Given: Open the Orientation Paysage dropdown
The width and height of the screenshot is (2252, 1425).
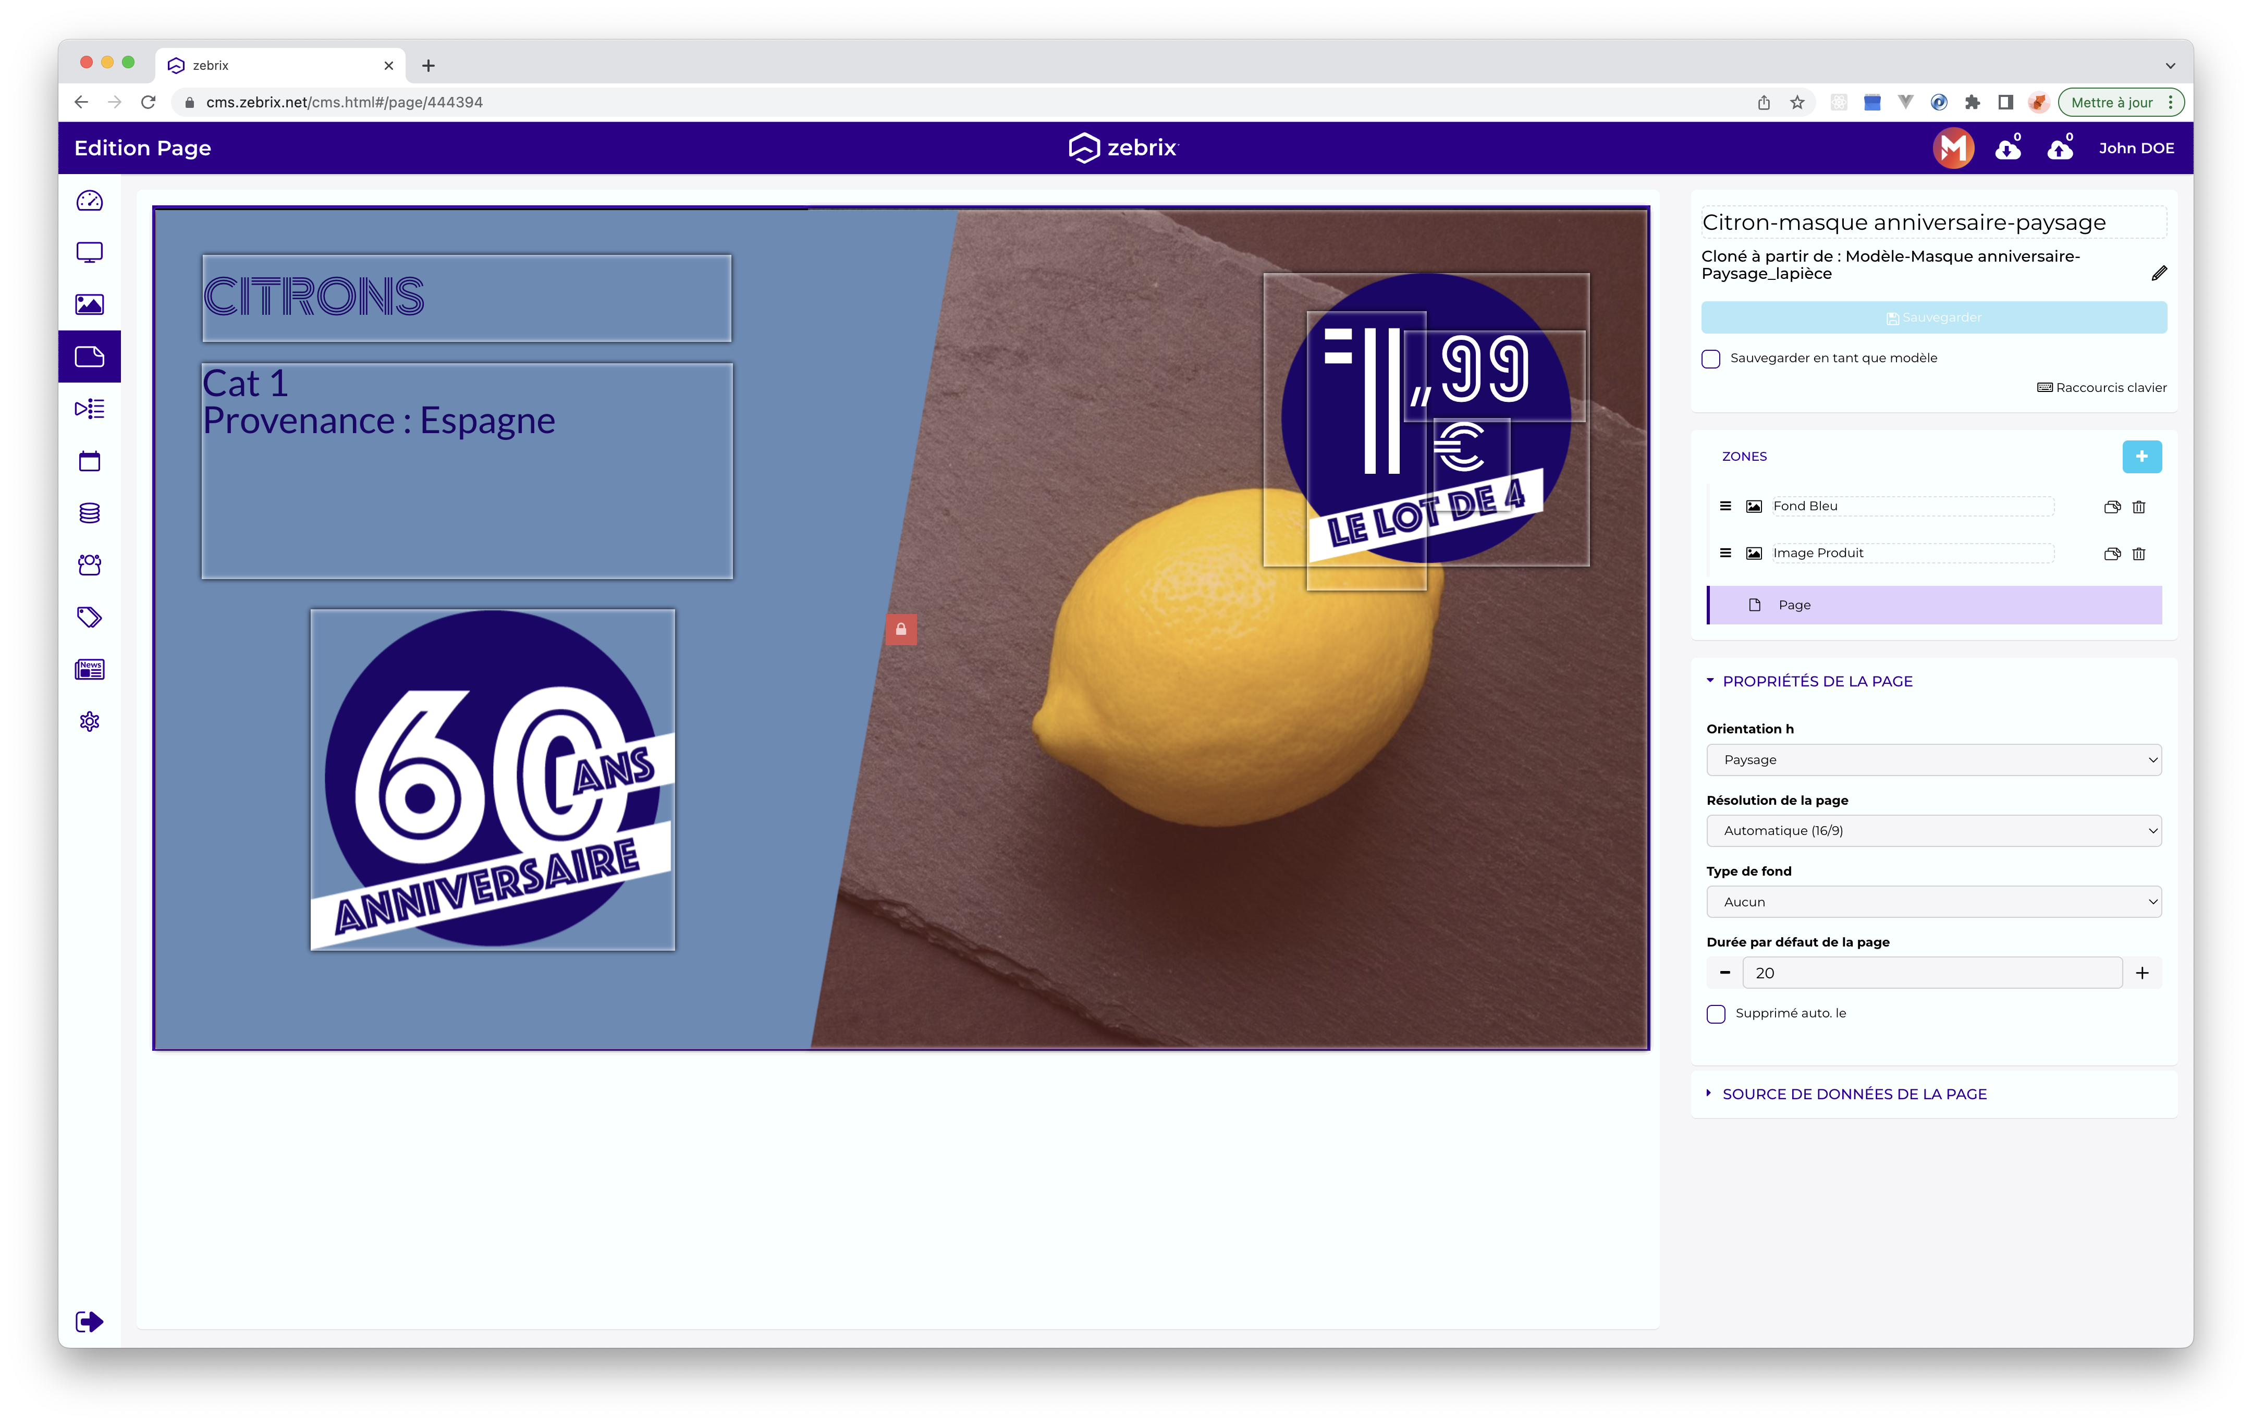Looking at the screenshot, I should point(1933,760).
